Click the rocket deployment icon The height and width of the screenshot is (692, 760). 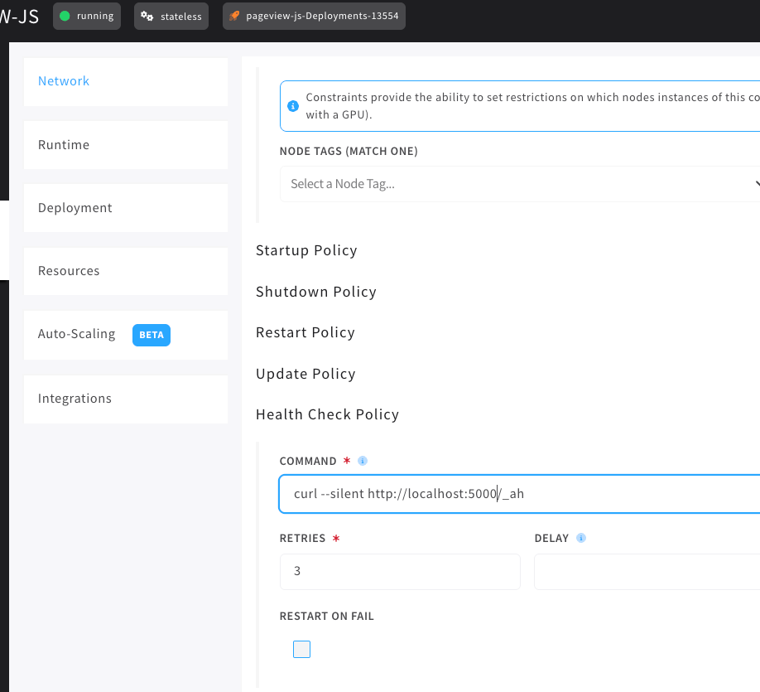pos(234,16)
